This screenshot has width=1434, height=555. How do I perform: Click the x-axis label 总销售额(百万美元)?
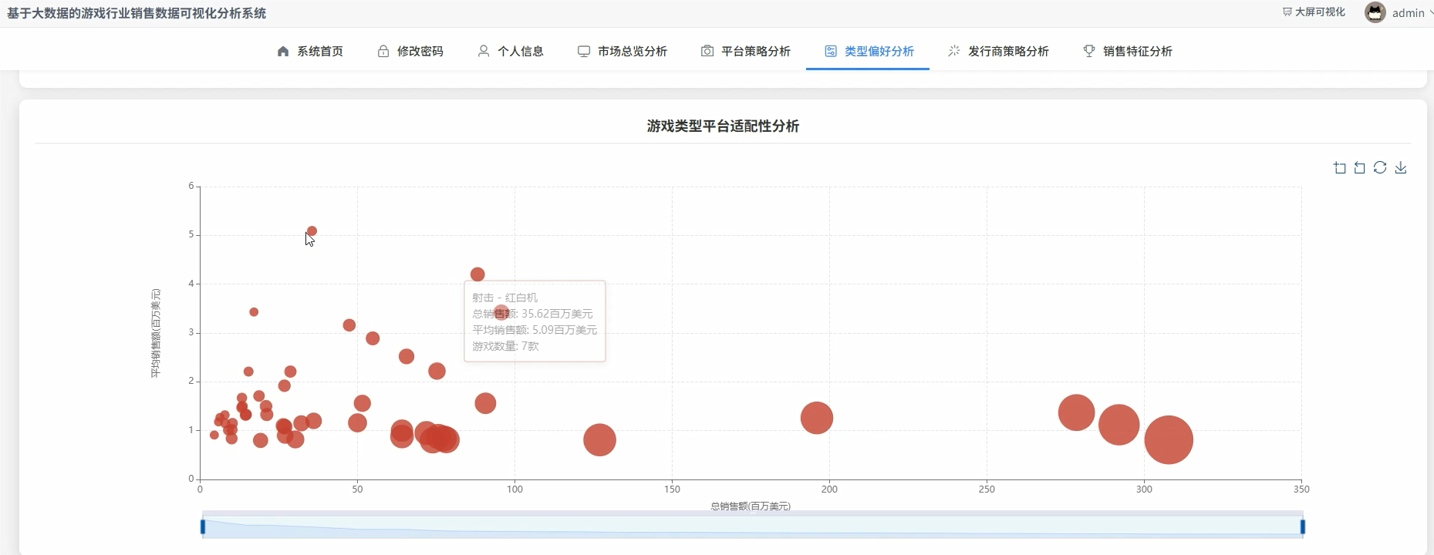(x=751, y=506)
